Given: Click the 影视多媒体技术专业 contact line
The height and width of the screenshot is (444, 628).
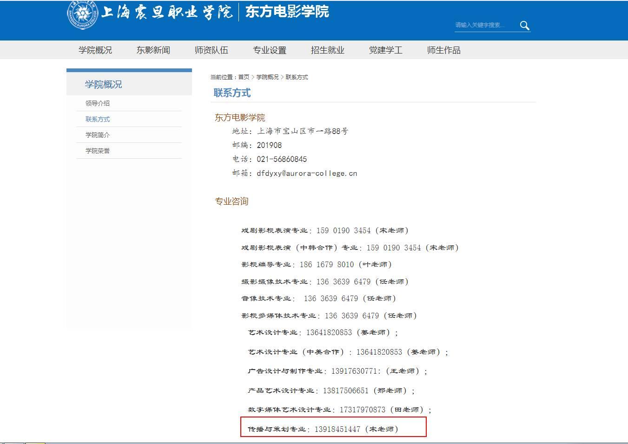Looking at the screenshot, I should tap(329, 316).
